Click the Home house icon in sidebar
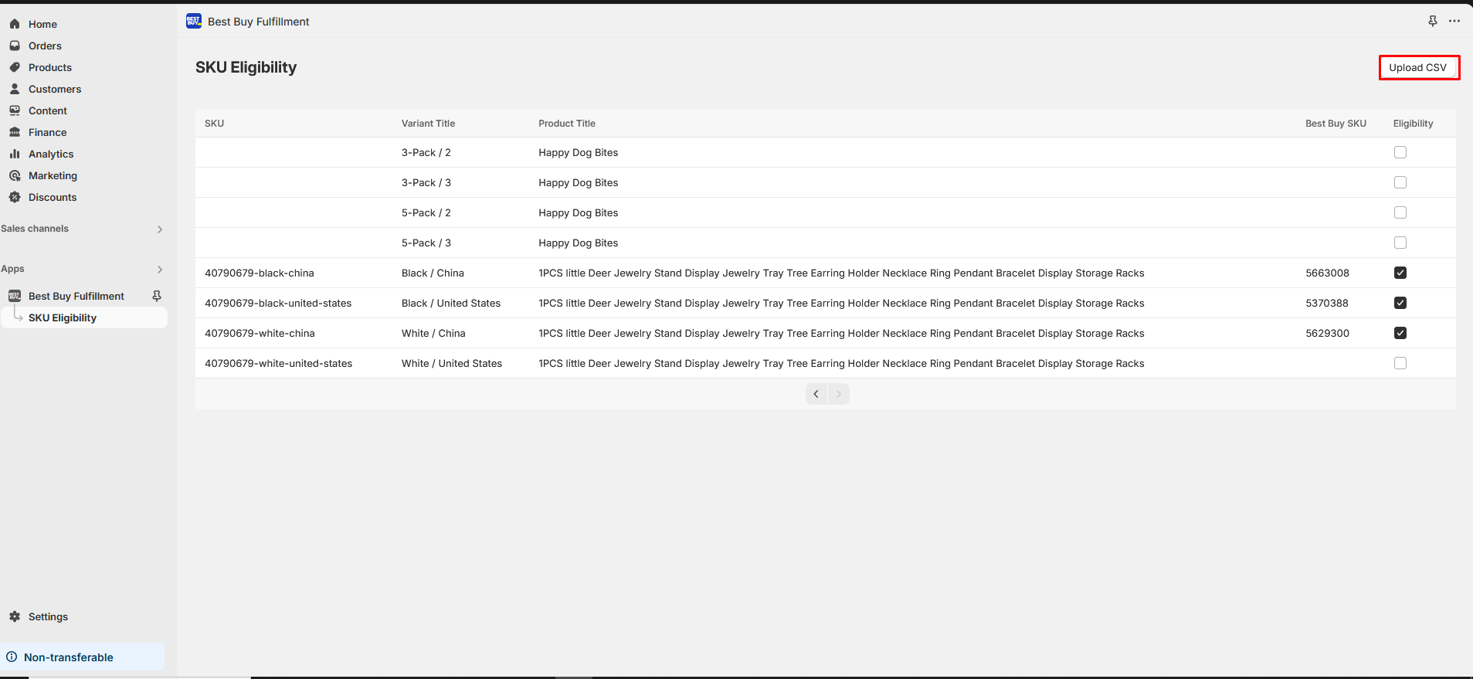The width and height of the screenshot is (1473, 679). (x=15, y=24)
